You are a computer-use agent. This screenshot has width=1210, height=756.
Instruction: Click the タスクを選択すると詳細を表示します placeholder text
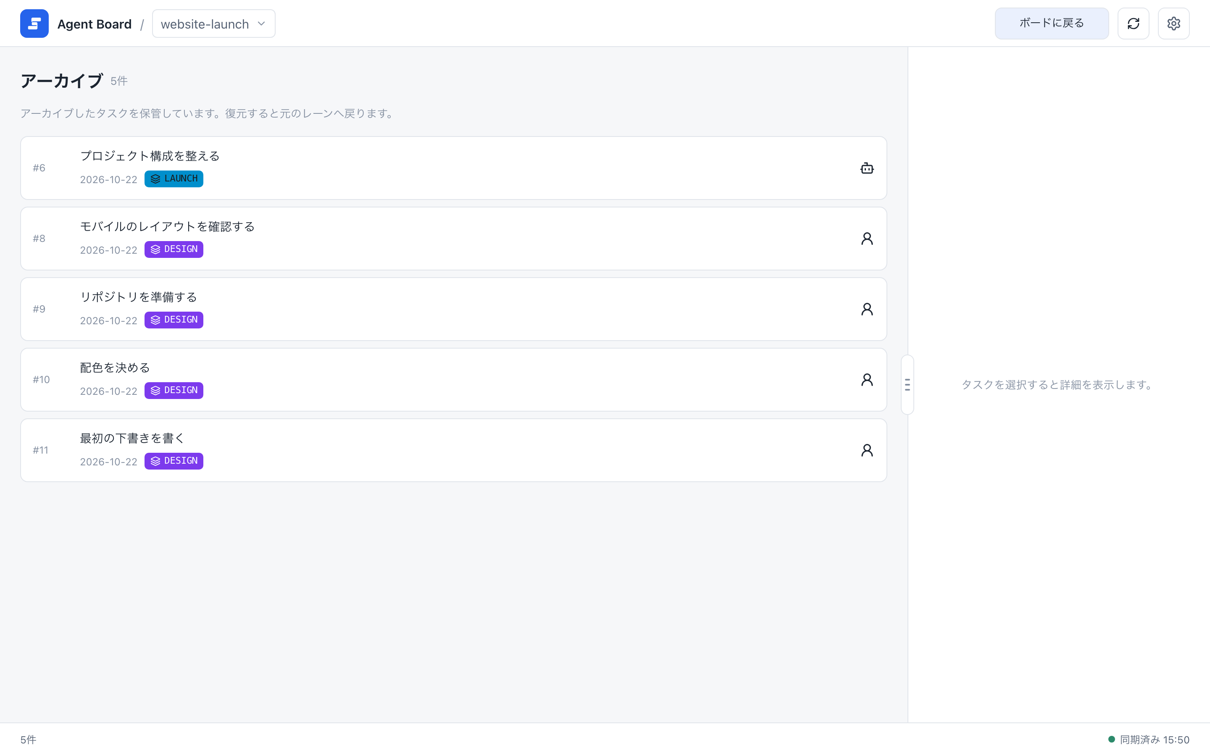coord(1058,384)
